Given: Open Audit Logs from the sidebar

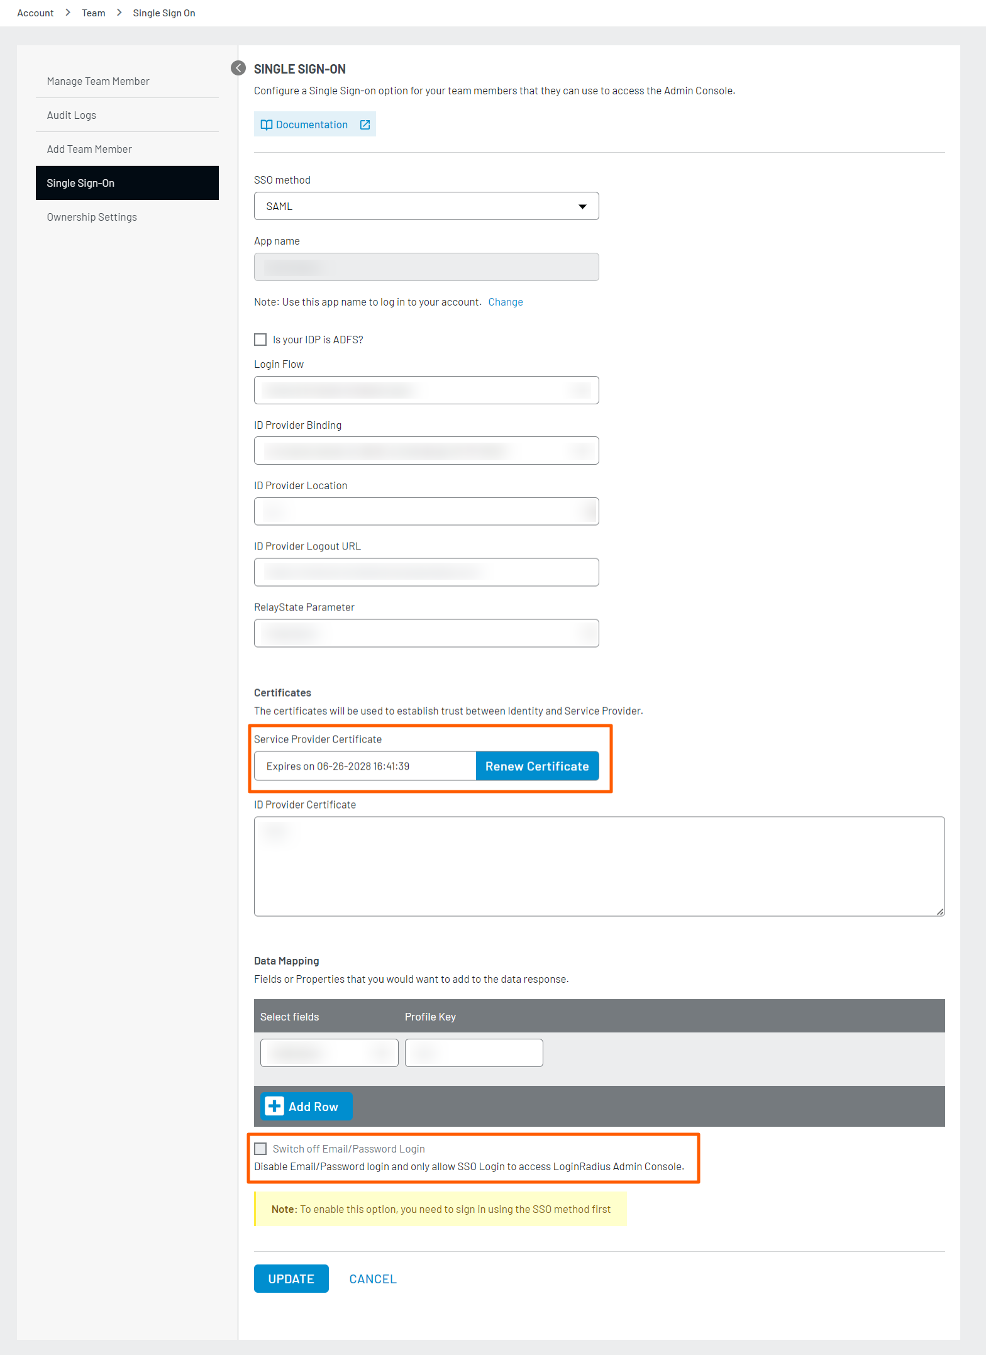Looking at the screenshot, I should (x=72, y=115).
